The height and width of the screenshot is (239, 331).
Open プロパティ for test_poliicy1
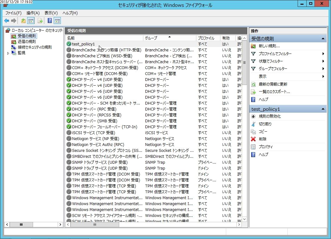[x=266, y=147]
